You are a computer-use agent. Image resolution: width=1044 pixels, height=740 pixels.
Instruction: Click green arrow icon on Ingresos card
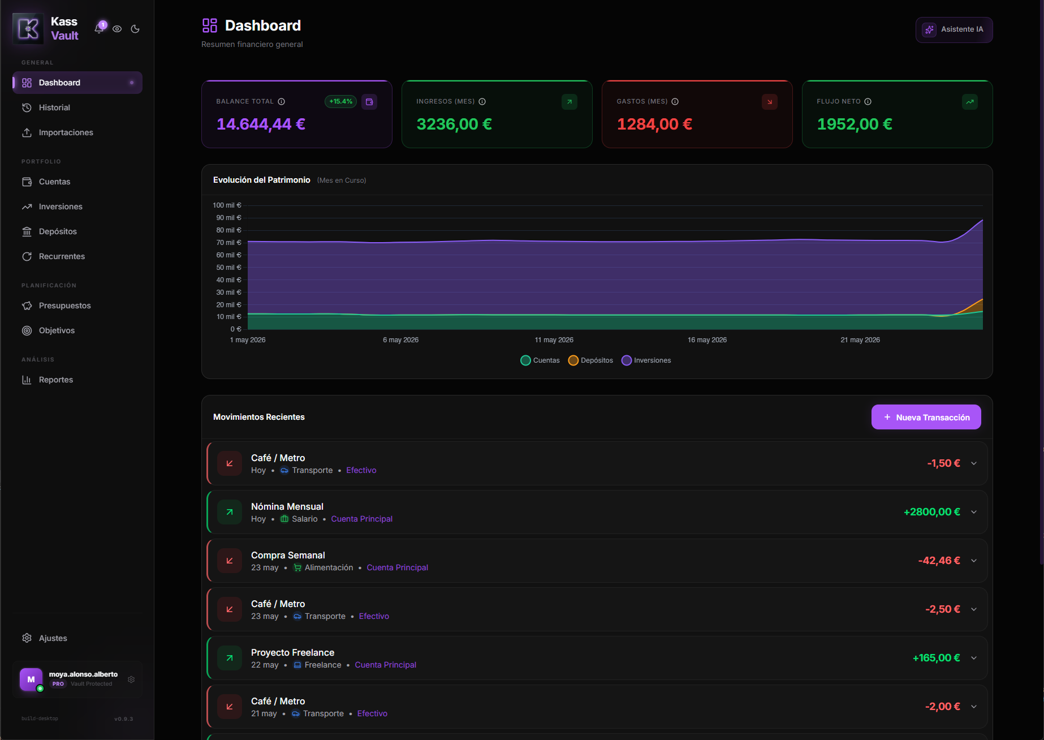pyautogui.click(x=570, y=102)
